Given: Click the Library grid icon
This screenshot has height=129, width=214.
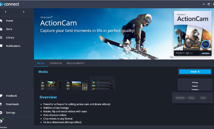Looking at the screenshot, I should (x=1, y=38).
